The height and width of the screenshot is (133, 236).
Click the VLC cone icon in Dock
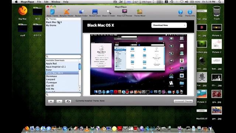pyautogui.click(x=87, y=129)
